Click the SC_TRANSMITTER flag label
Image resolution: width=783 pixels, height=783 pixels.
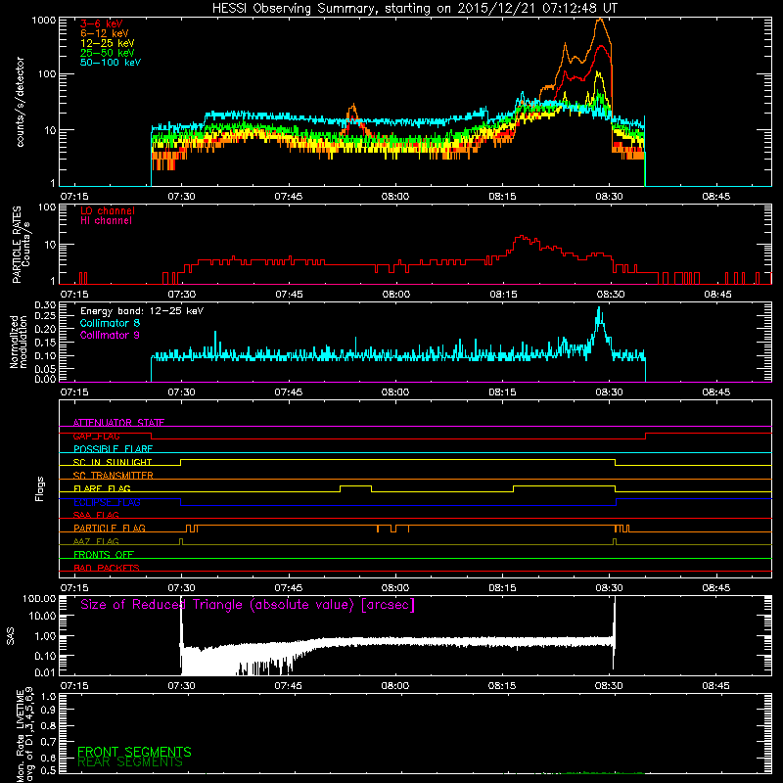pyautogui.click(x=114, y=476)
